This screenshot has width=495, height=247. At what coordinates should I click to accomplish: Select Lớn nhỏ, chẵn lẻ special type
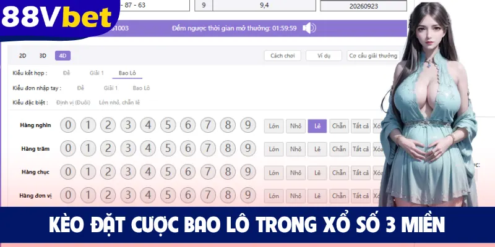pyautogui.click(x=119, y=103)
